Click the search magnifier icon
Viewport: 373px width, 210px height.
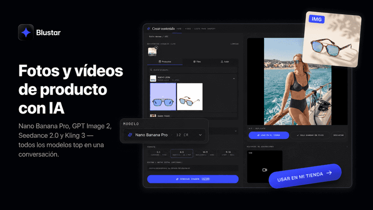pyautogui.click(x=151, y=70)
